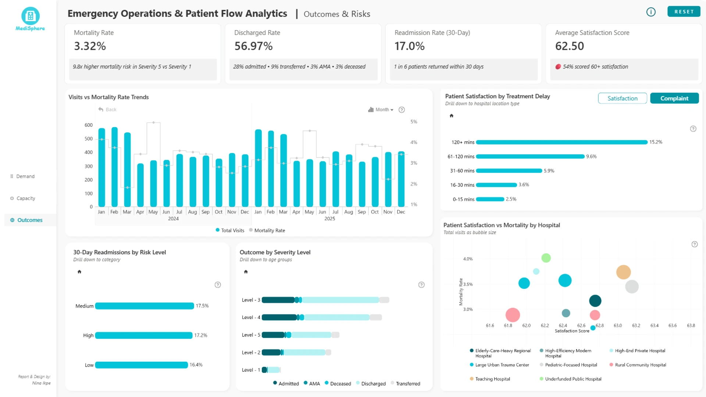The height and width of the screenshot is (397, 706).
Task: Open help icon on Treatment Delay chart
Action: 693,129
